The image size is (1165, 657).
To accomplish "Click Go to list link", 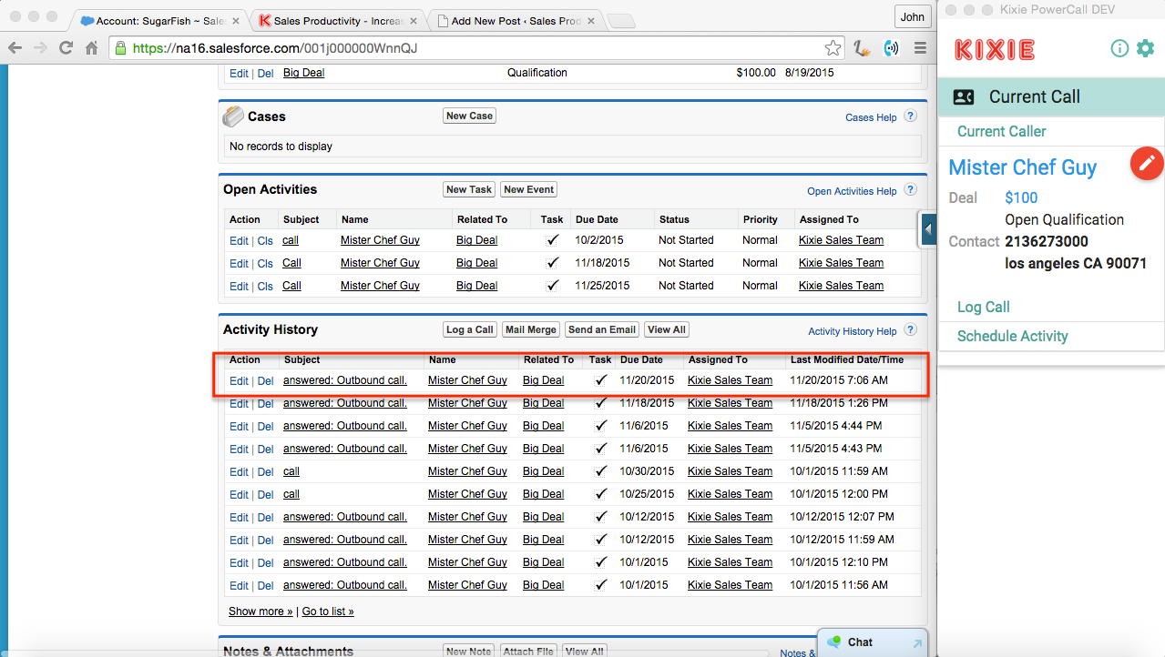I will pyautogui.click(x=328, y=612).
